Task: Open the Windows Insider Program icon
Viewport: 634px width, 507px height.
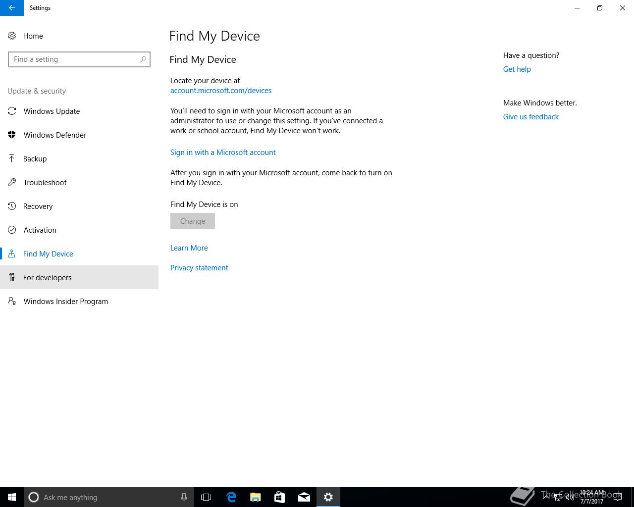Action: click(x=12, y=301)
